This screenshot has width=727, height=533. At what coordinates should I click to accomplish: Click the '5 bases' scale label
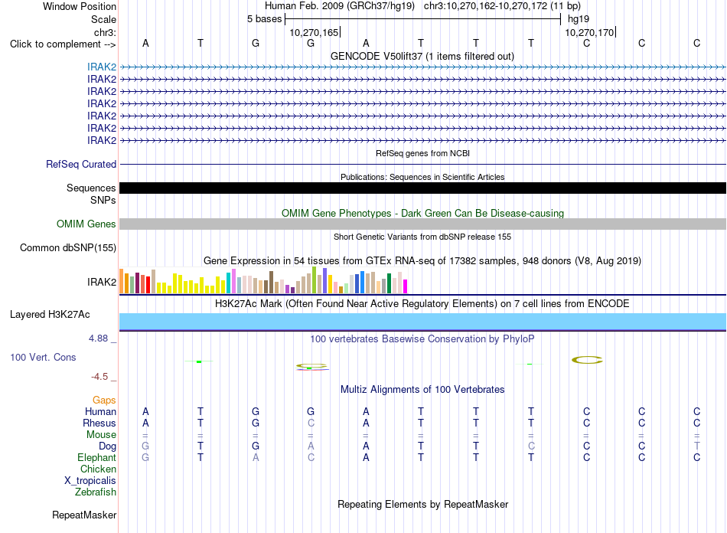coord(264,19)
